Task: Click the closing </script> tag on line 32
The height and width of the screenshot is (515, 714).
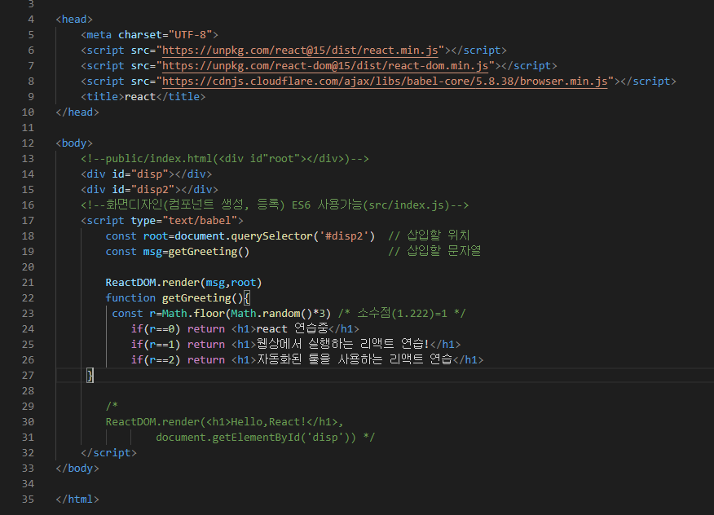Action: 109,452
